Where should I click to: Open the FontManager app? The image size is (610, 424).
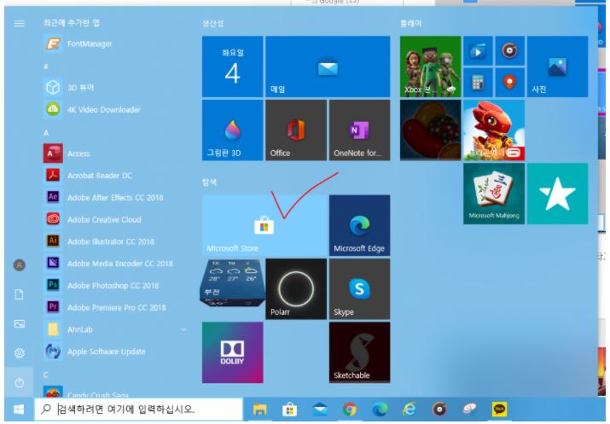78,44
